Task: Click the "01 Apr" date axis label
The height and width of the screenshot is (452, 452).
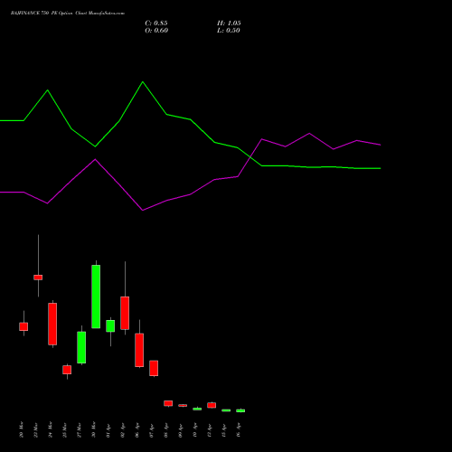Action: point(108,430)
